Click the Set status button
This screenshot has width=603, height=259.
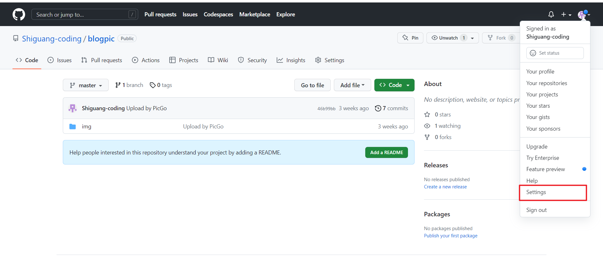pos(555,53)
